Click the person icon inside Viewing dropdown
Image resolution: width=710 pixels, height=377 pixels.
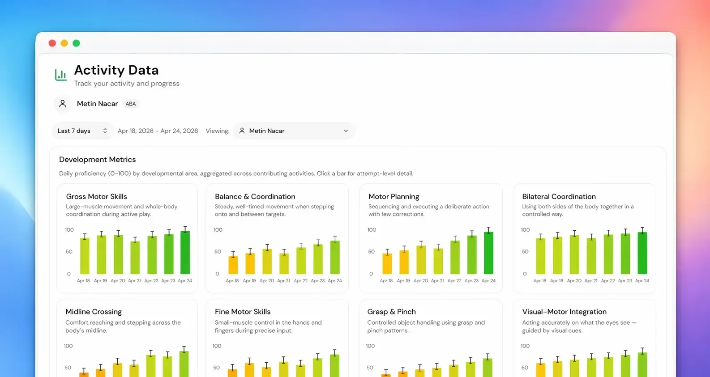(242, 131)
